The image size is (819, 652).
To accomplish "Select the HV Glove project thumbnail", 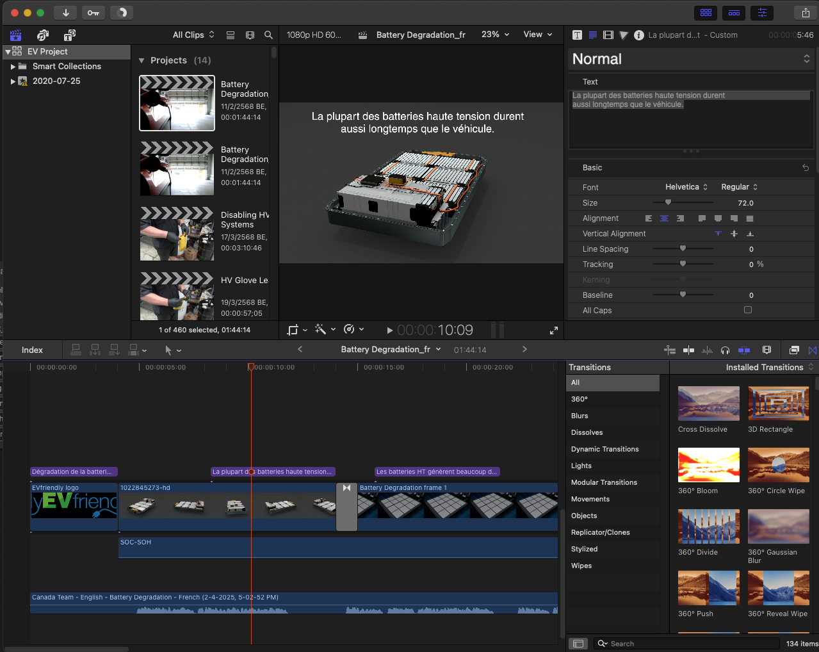I will [177, 296].
